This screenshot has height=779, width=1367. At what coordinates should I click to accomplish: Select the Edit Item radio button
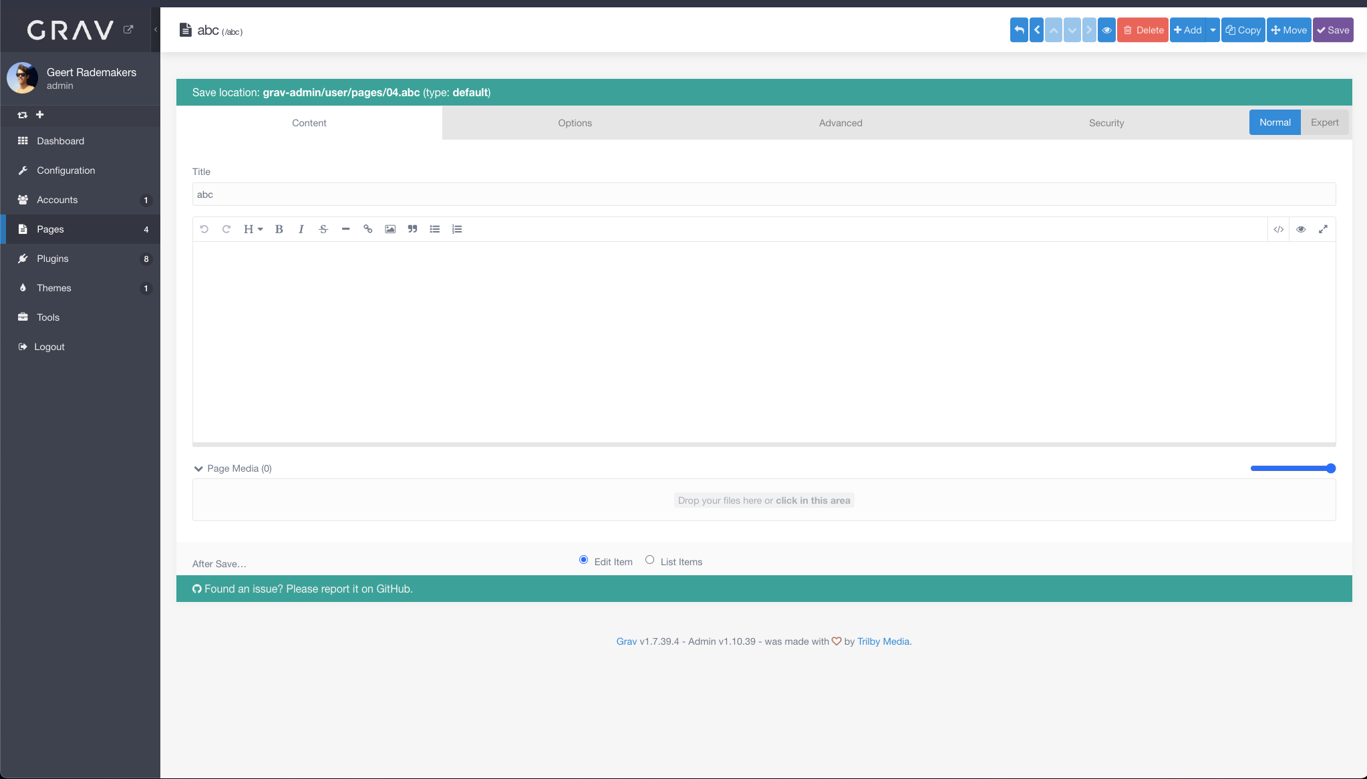coord(583,560)
